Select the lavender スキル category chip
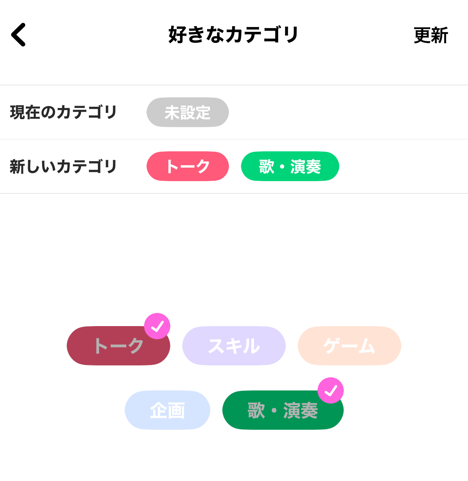 (x=234, y=346)
